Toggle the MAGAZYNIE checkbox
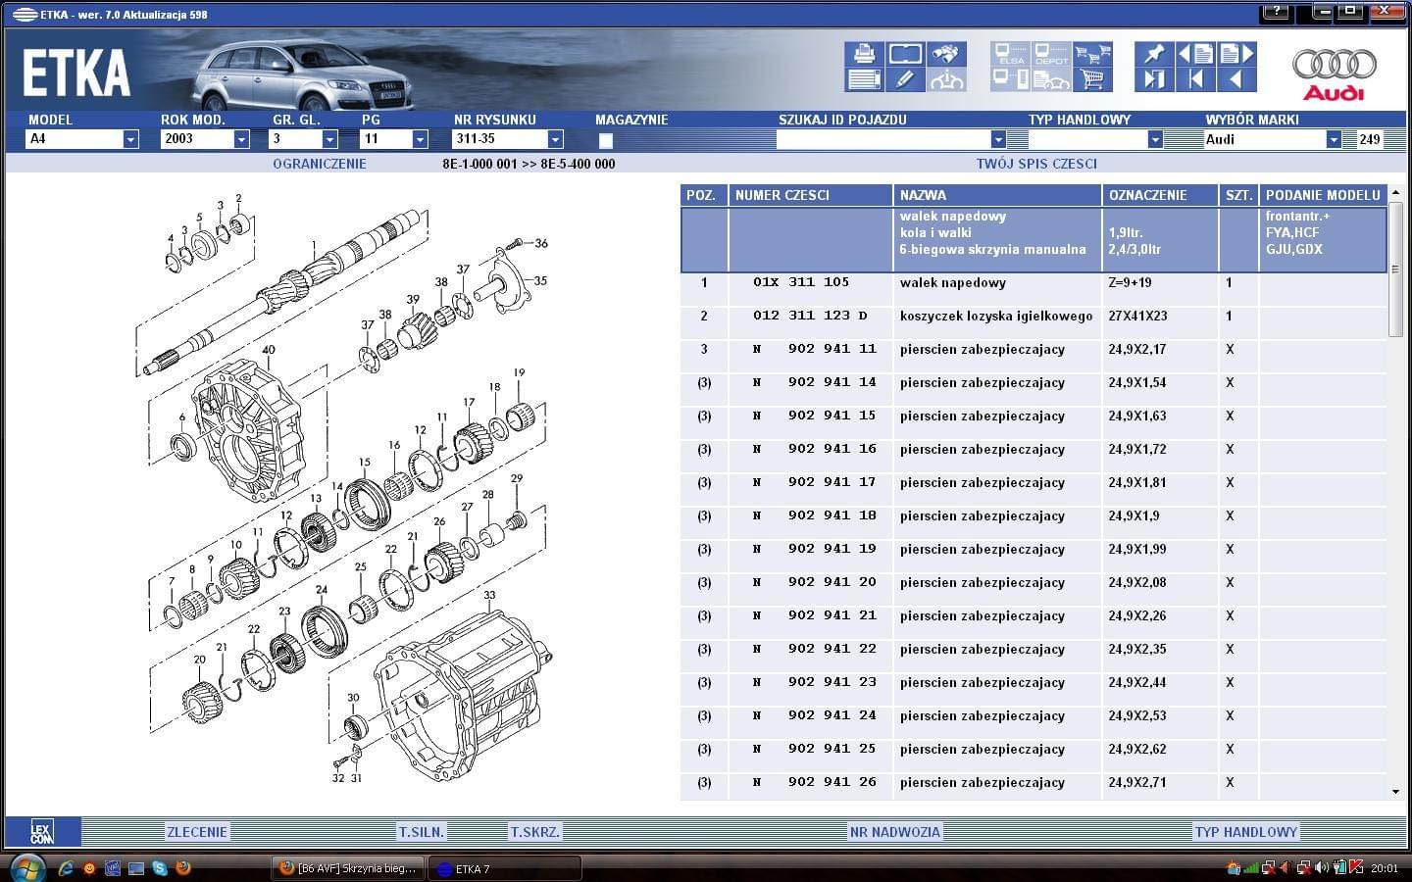 [606, 140]
